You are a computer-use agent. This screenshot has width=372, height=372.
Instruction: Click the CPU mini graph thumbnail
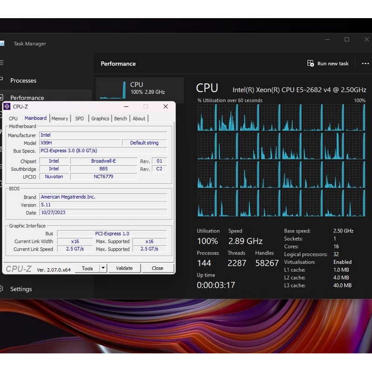pos(113,90)
